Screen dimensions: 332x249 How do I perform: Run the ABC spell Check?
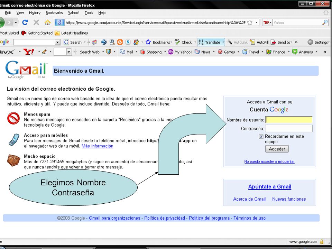tap(183, 42)
